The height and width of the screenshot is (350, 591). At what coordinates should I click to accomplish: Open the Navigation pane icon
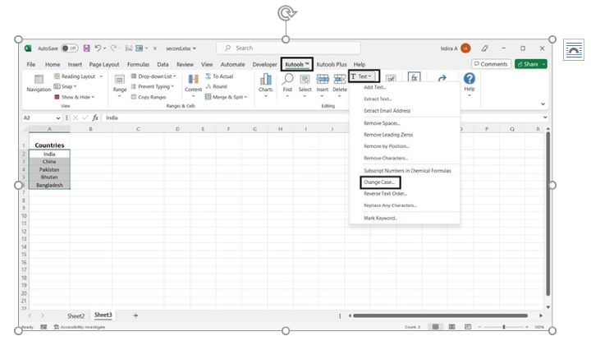coord(39,79)
